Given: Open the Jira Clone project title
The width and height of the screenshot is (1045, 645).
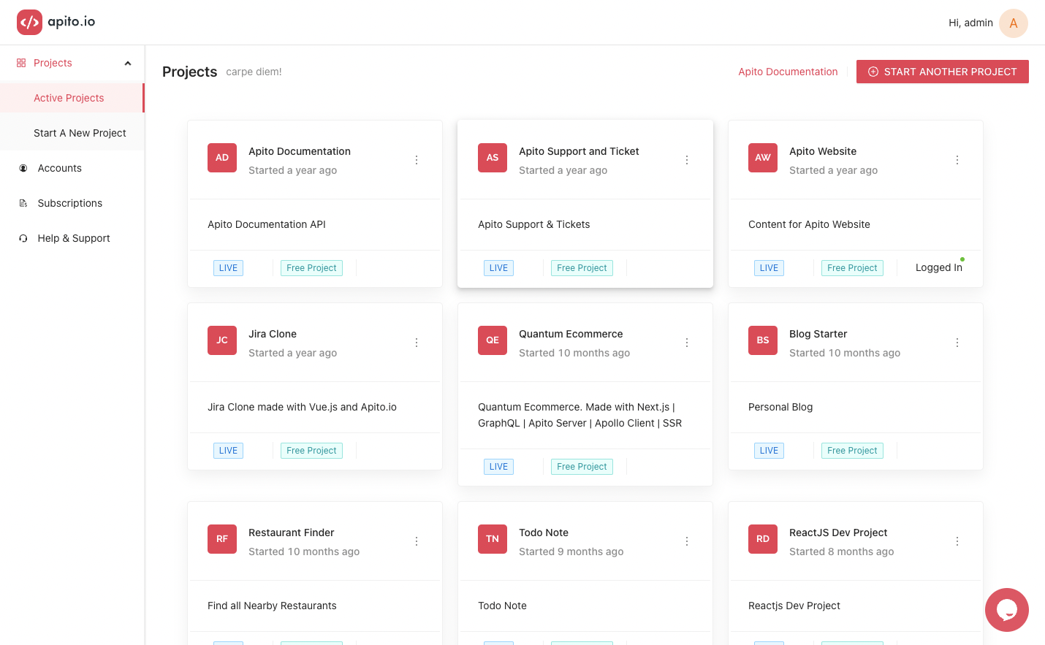Looking at the screenshot, I should point(273,334).
